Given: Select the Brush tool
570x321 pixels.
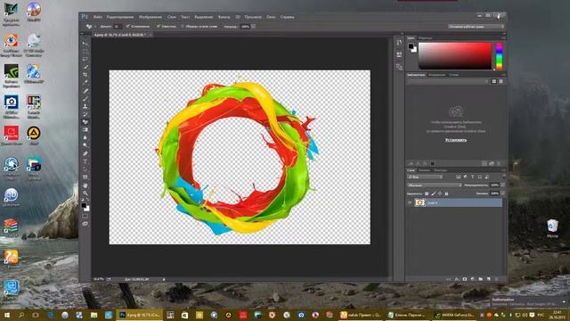Looking at the screenshot, I should 85,98.
